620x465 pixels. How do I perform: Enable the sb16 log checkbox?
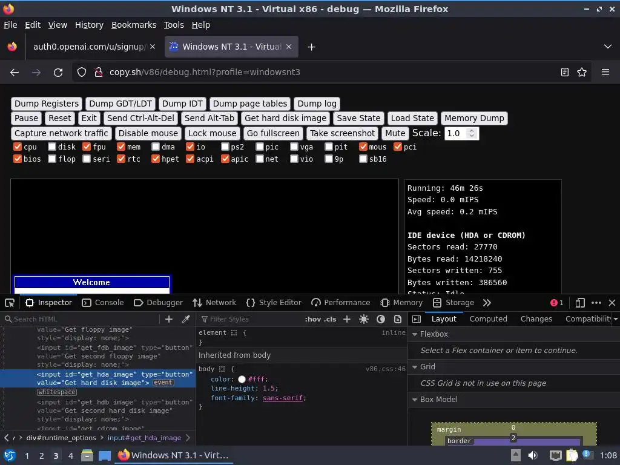click(363, 159)
